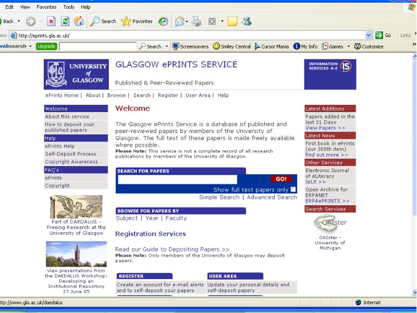Browse papers by Faculty link

176,218
